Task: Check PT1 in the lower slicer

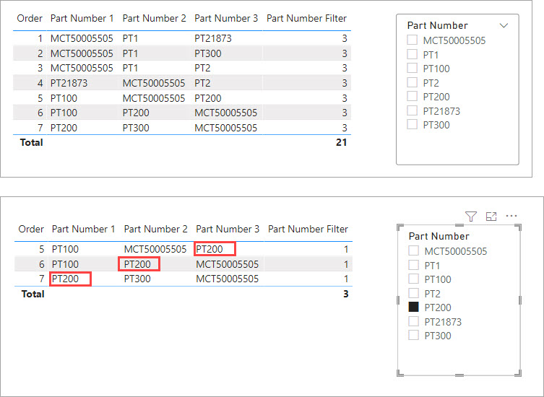Action: 413,265
